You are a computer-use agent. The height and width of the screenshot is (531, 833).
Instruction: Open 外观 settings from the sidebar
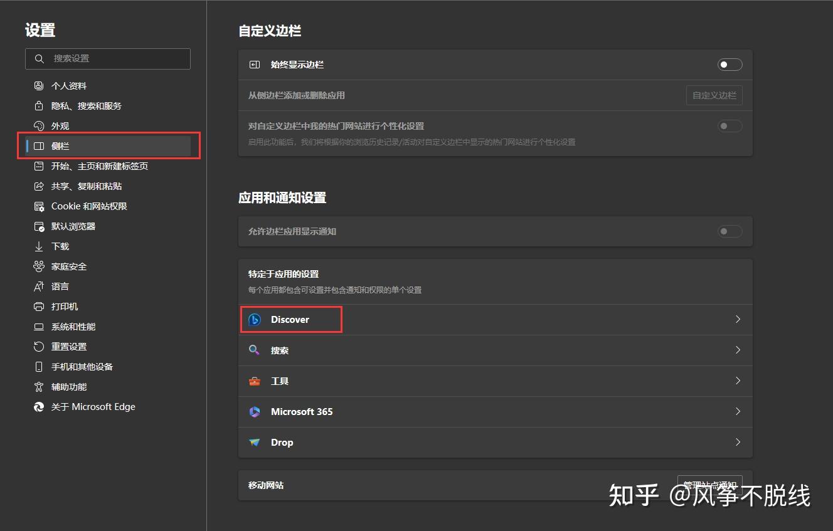pyautogui.click(x=60, y=125)
